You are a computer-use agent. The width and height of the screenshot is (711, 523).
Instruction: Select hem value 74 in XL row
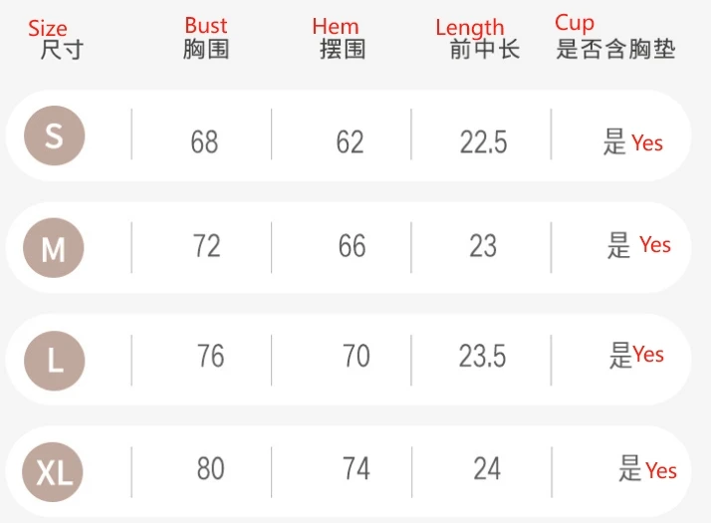(356, 468)
